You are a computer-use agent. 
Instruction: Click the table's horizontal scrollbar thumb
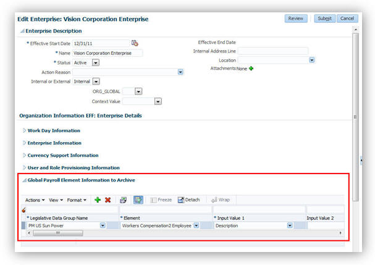pos(58,233)
